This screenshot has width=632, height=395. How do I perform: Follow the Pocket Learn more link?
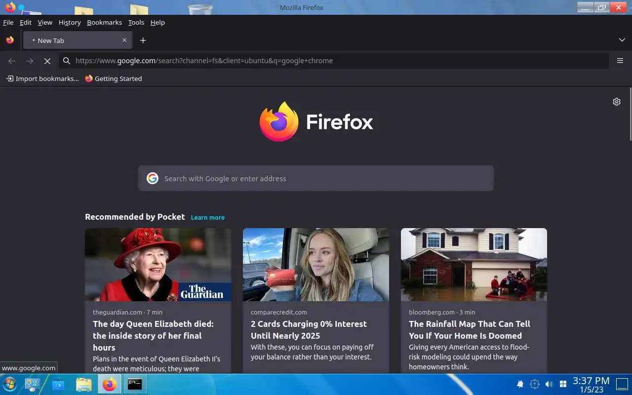[208, 217]
